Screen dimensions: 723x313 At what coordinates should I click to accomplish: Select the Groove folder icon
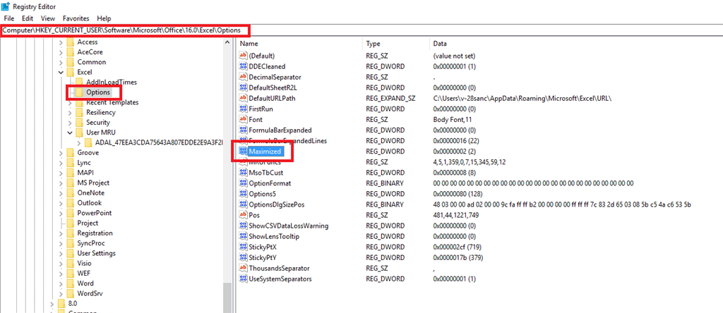[x=70, y=153]
